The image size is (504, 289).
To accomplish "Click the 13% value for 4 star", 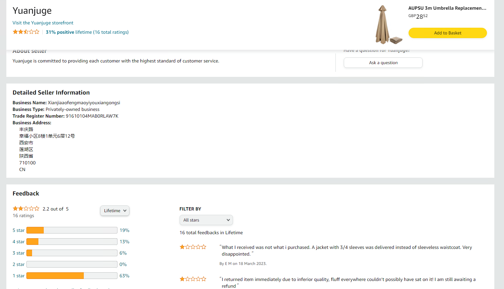I will (124, 242).
